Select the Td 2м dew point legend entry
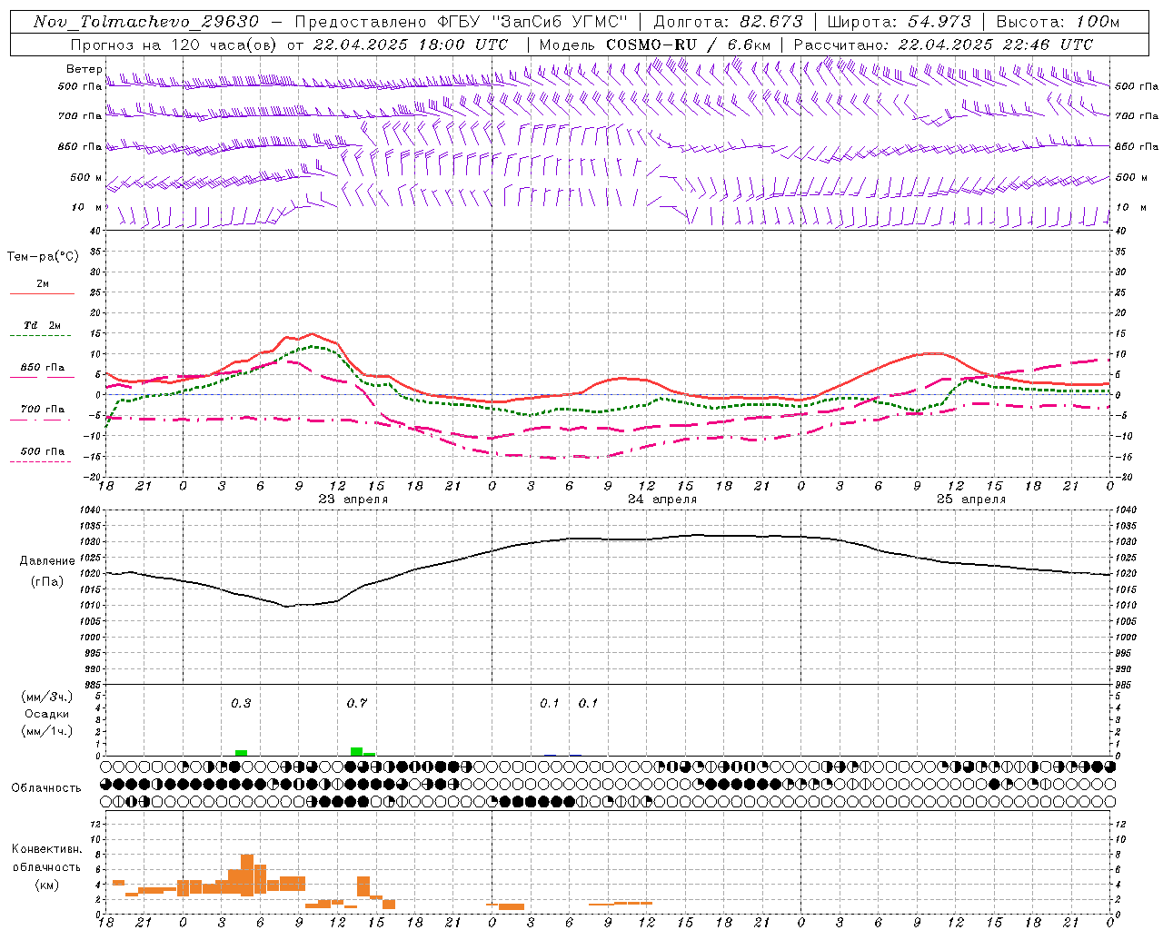Screen dimensions: 1163x930 coord(42,325)
